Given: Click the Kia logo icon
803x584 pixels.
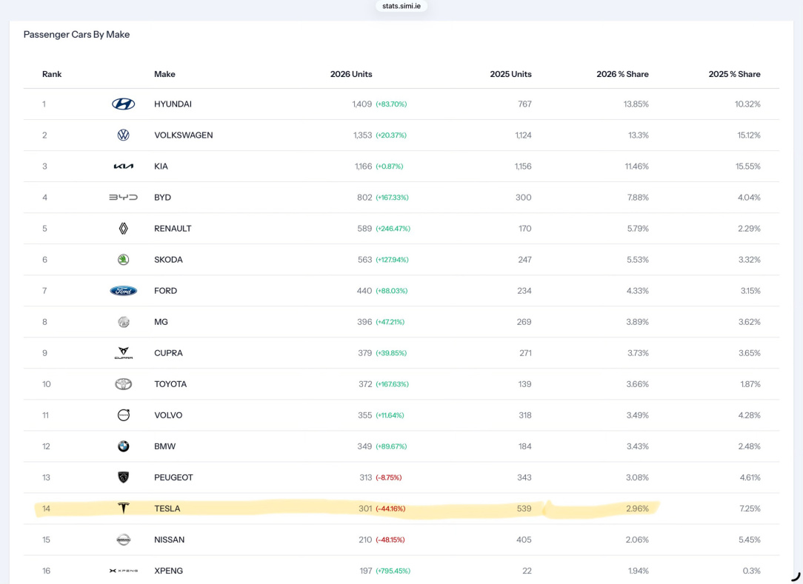Looking at the screenshot, I should 124,167.
